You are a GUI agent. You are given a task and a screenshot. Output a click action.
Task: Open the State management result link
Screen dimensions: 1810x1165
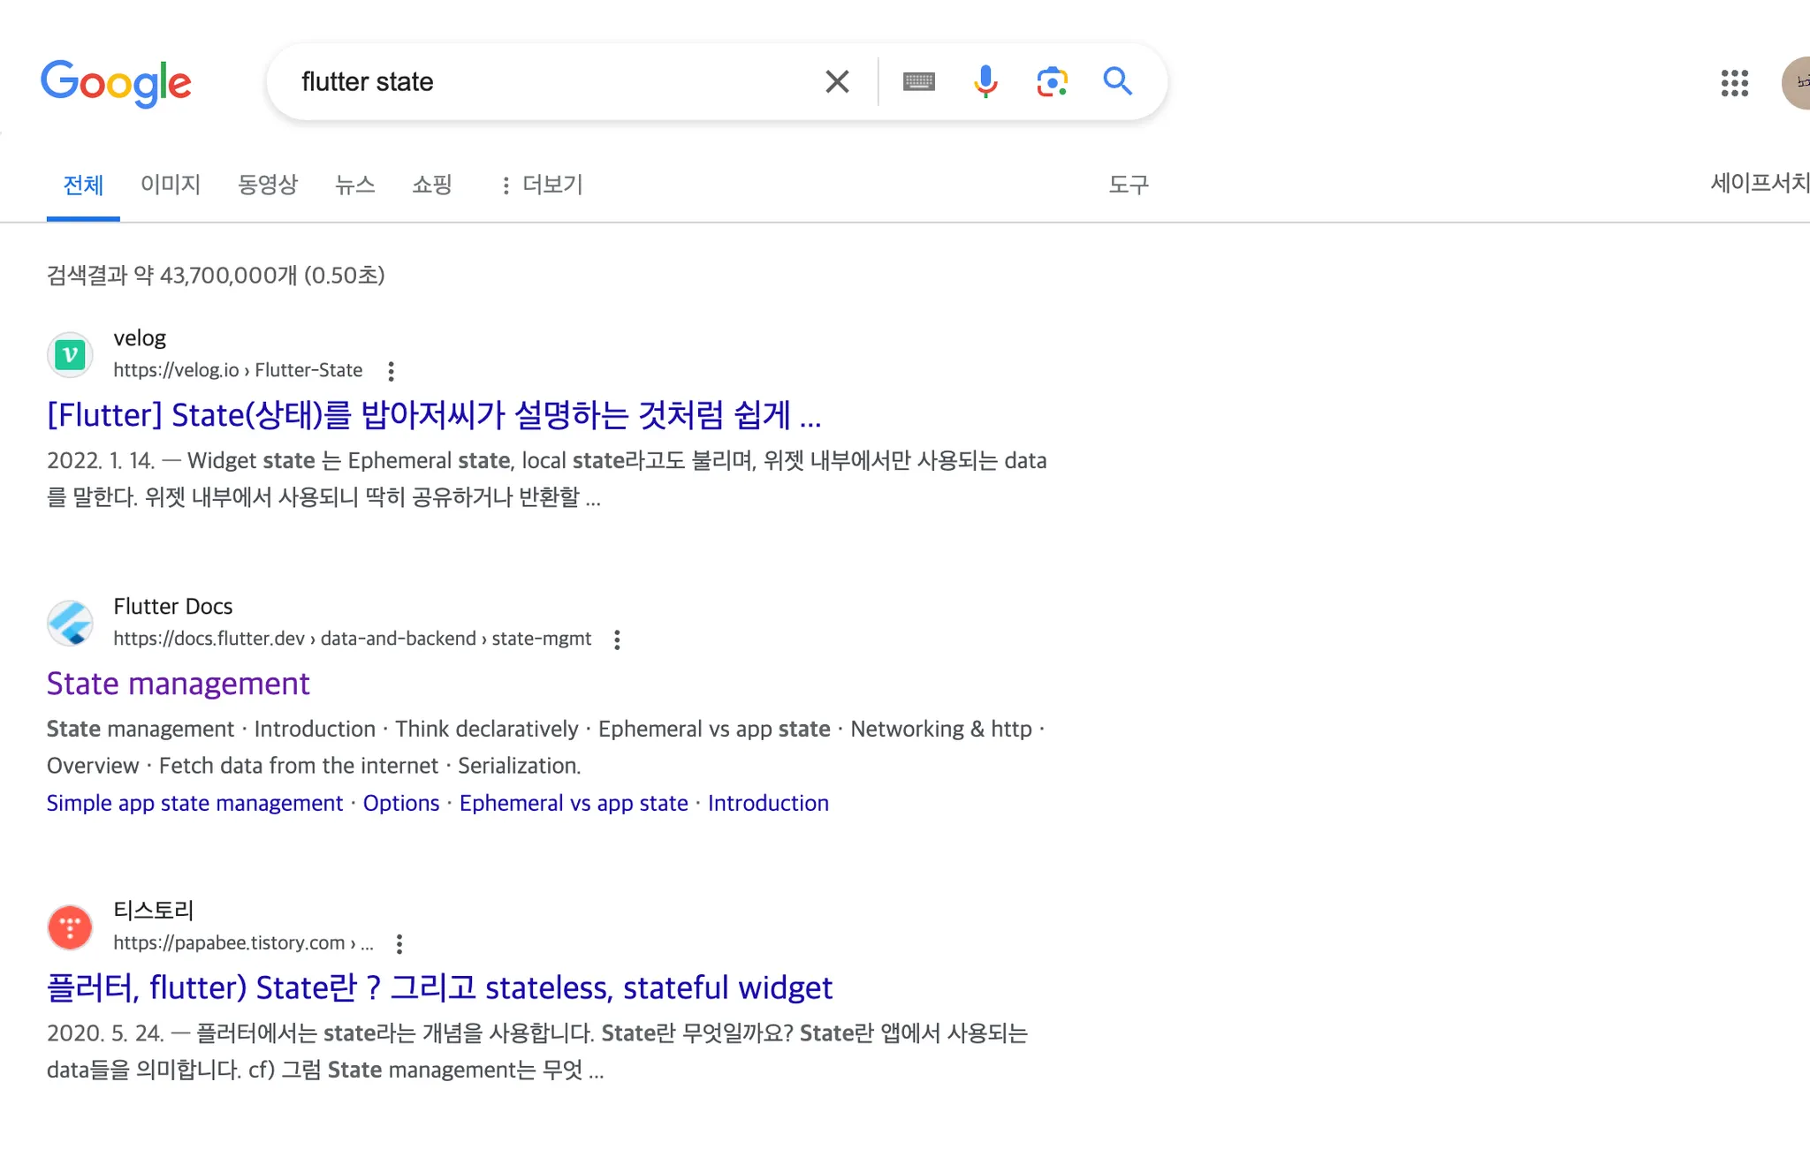179,684
